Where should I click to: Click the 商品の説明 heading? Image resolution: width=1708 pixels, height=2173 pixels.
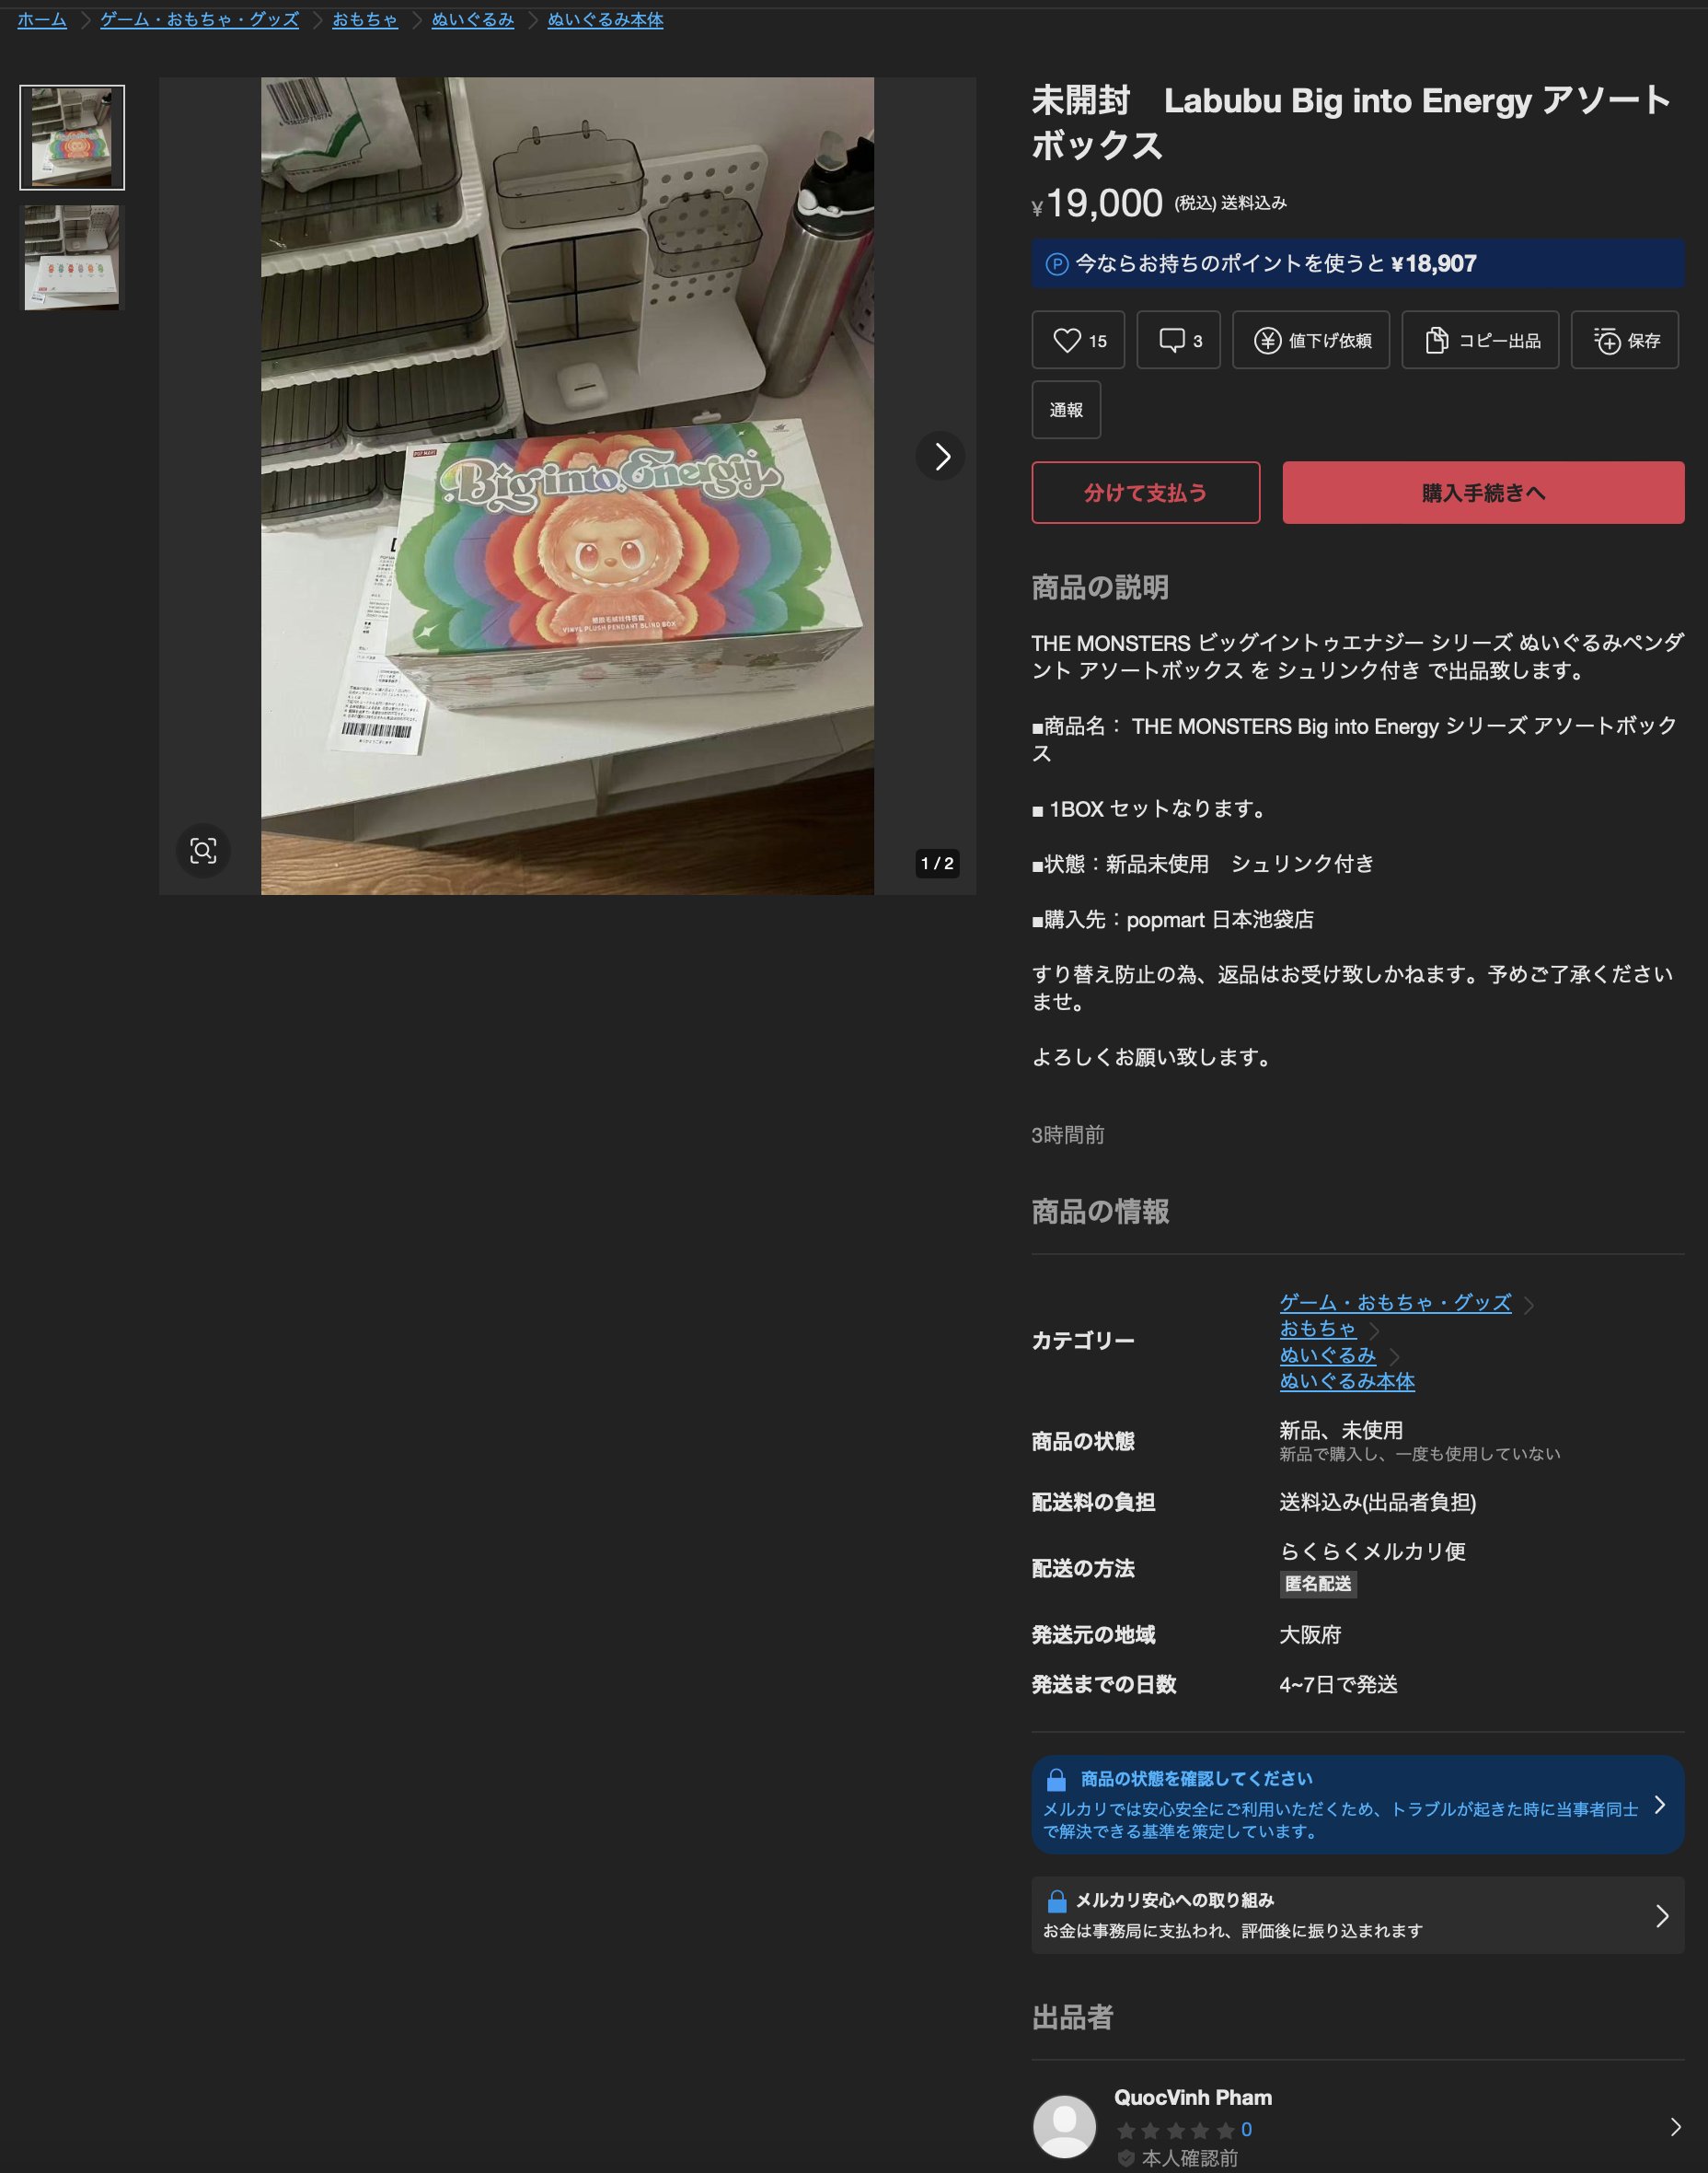click(1100, 587)
